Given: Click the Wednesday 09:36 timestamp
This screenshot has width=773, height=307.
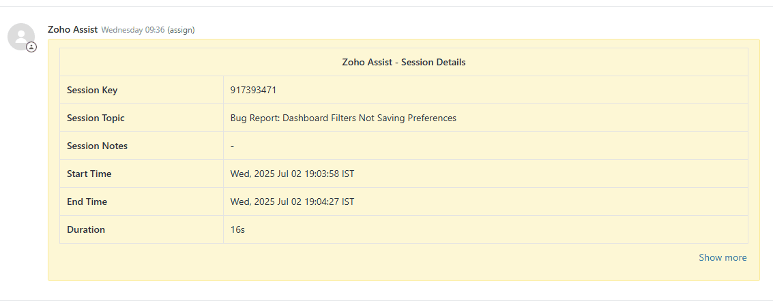Looking at the screenshot, I should pos(133,30).
